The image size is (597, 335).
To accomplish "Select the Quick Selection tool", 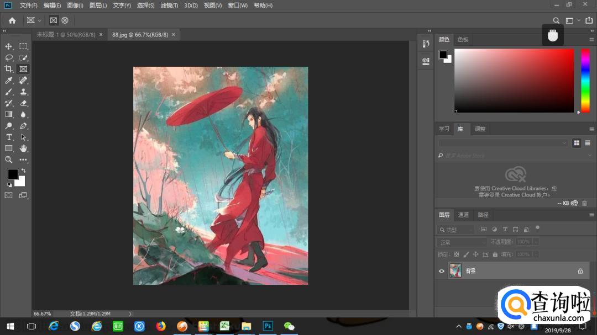I will click(x=23, y=58).
